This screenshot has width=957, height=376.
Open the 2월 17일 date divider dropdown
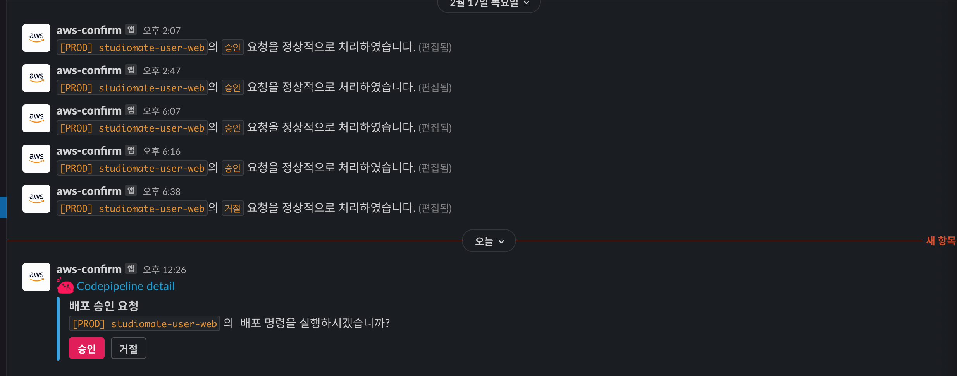tap(489, 4)
